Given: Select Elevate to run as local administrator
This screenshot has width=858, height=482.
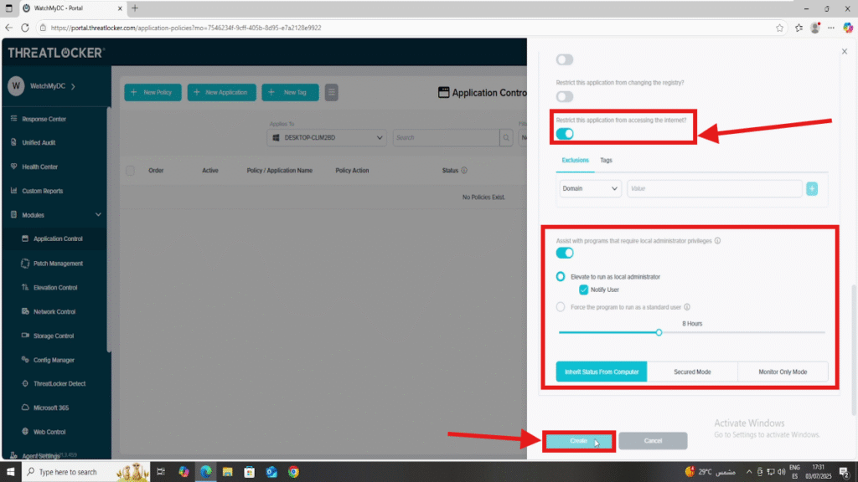Looking at the screenshot, I should [x=561, y=276].
